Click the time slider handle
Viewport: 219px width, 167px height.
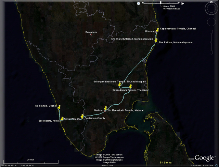tap(161, 3)
